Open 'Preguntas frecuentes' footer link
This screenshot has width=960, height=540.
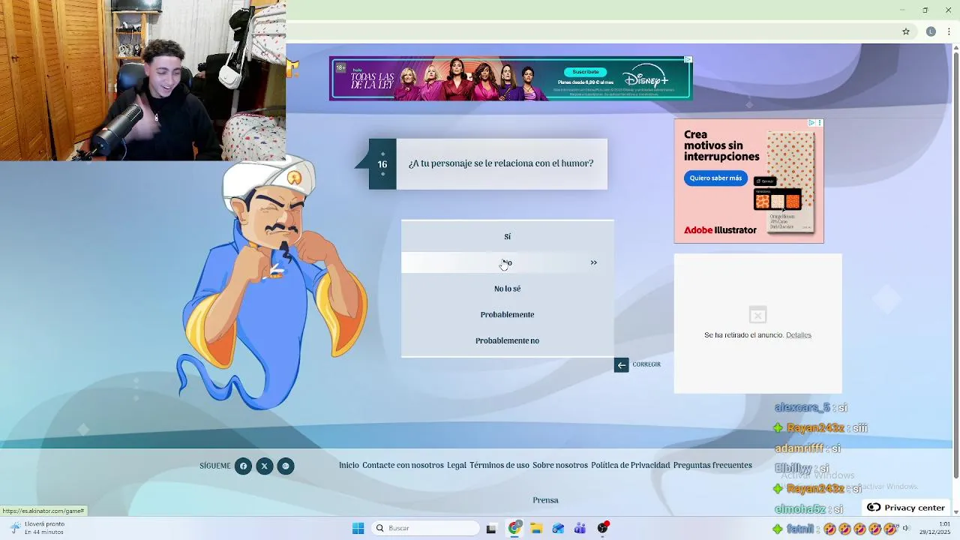tap(712, 466)
